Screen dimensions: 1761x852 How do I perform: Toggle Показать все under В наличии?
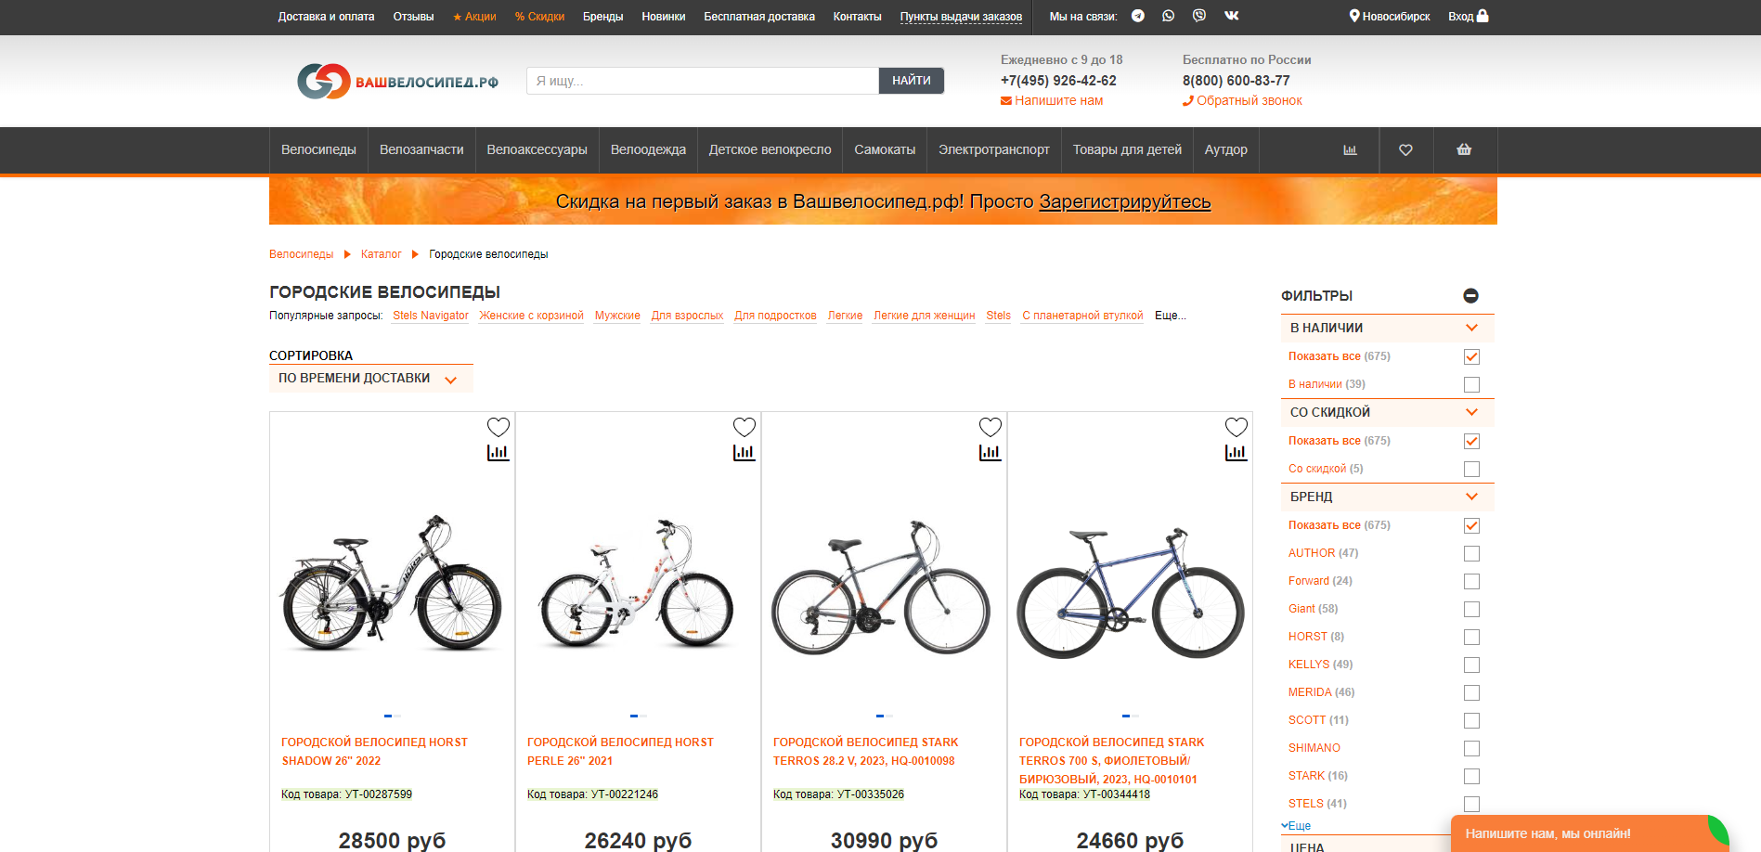(x=1471, y=356)
